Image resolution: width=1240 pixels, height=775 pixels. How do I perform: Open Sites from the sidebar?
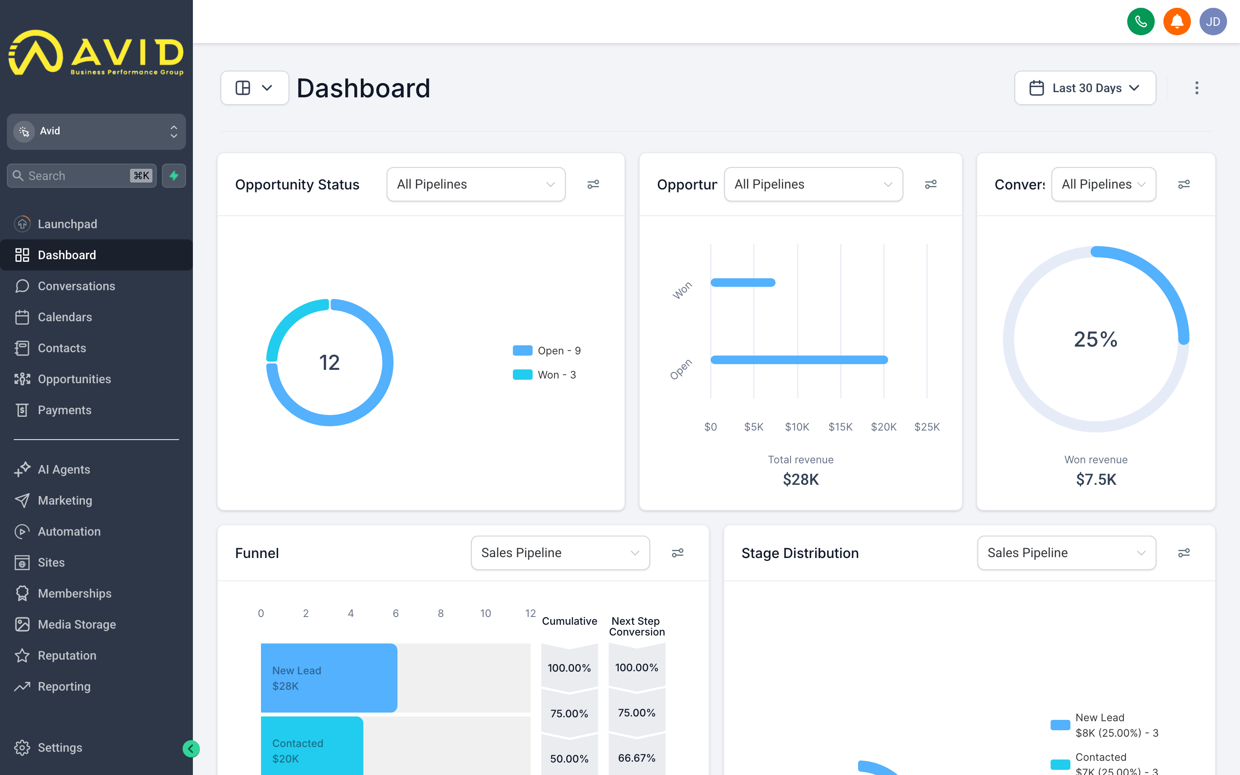pos(96,562)
